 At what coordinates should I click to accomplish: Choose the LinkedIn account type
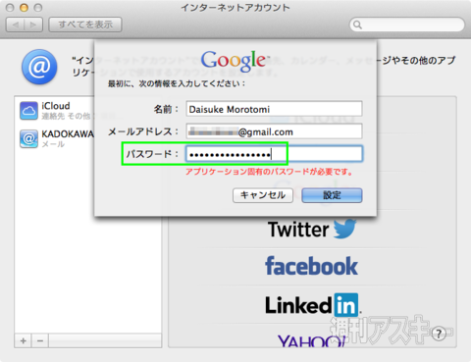(313, 305)
